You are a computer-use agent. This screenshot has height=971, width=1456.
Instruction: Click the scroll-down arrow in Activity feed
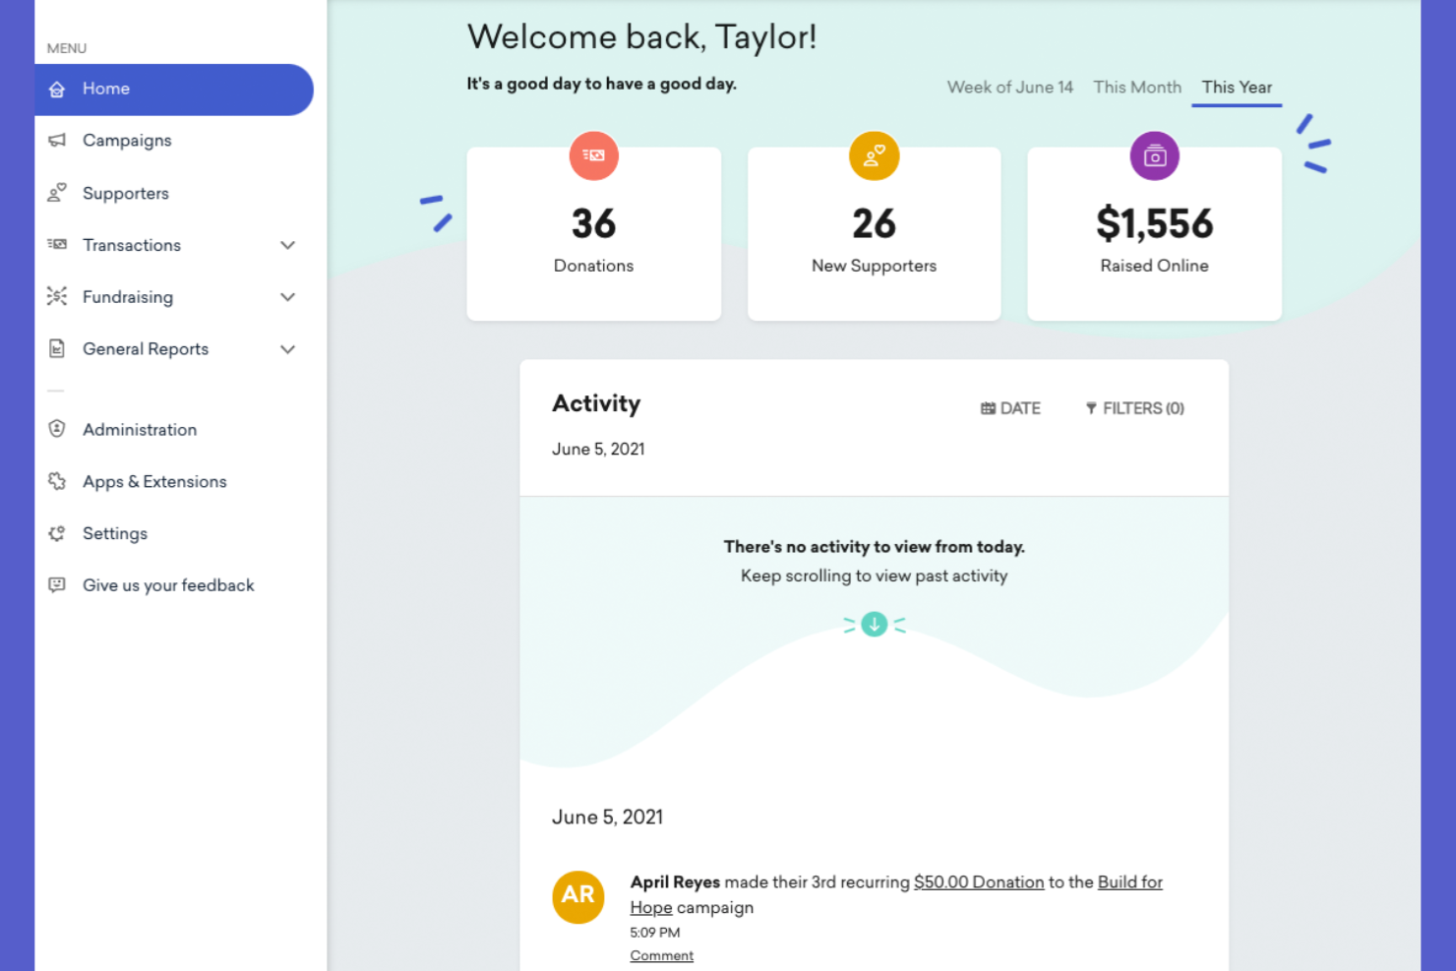pos(874,624)
